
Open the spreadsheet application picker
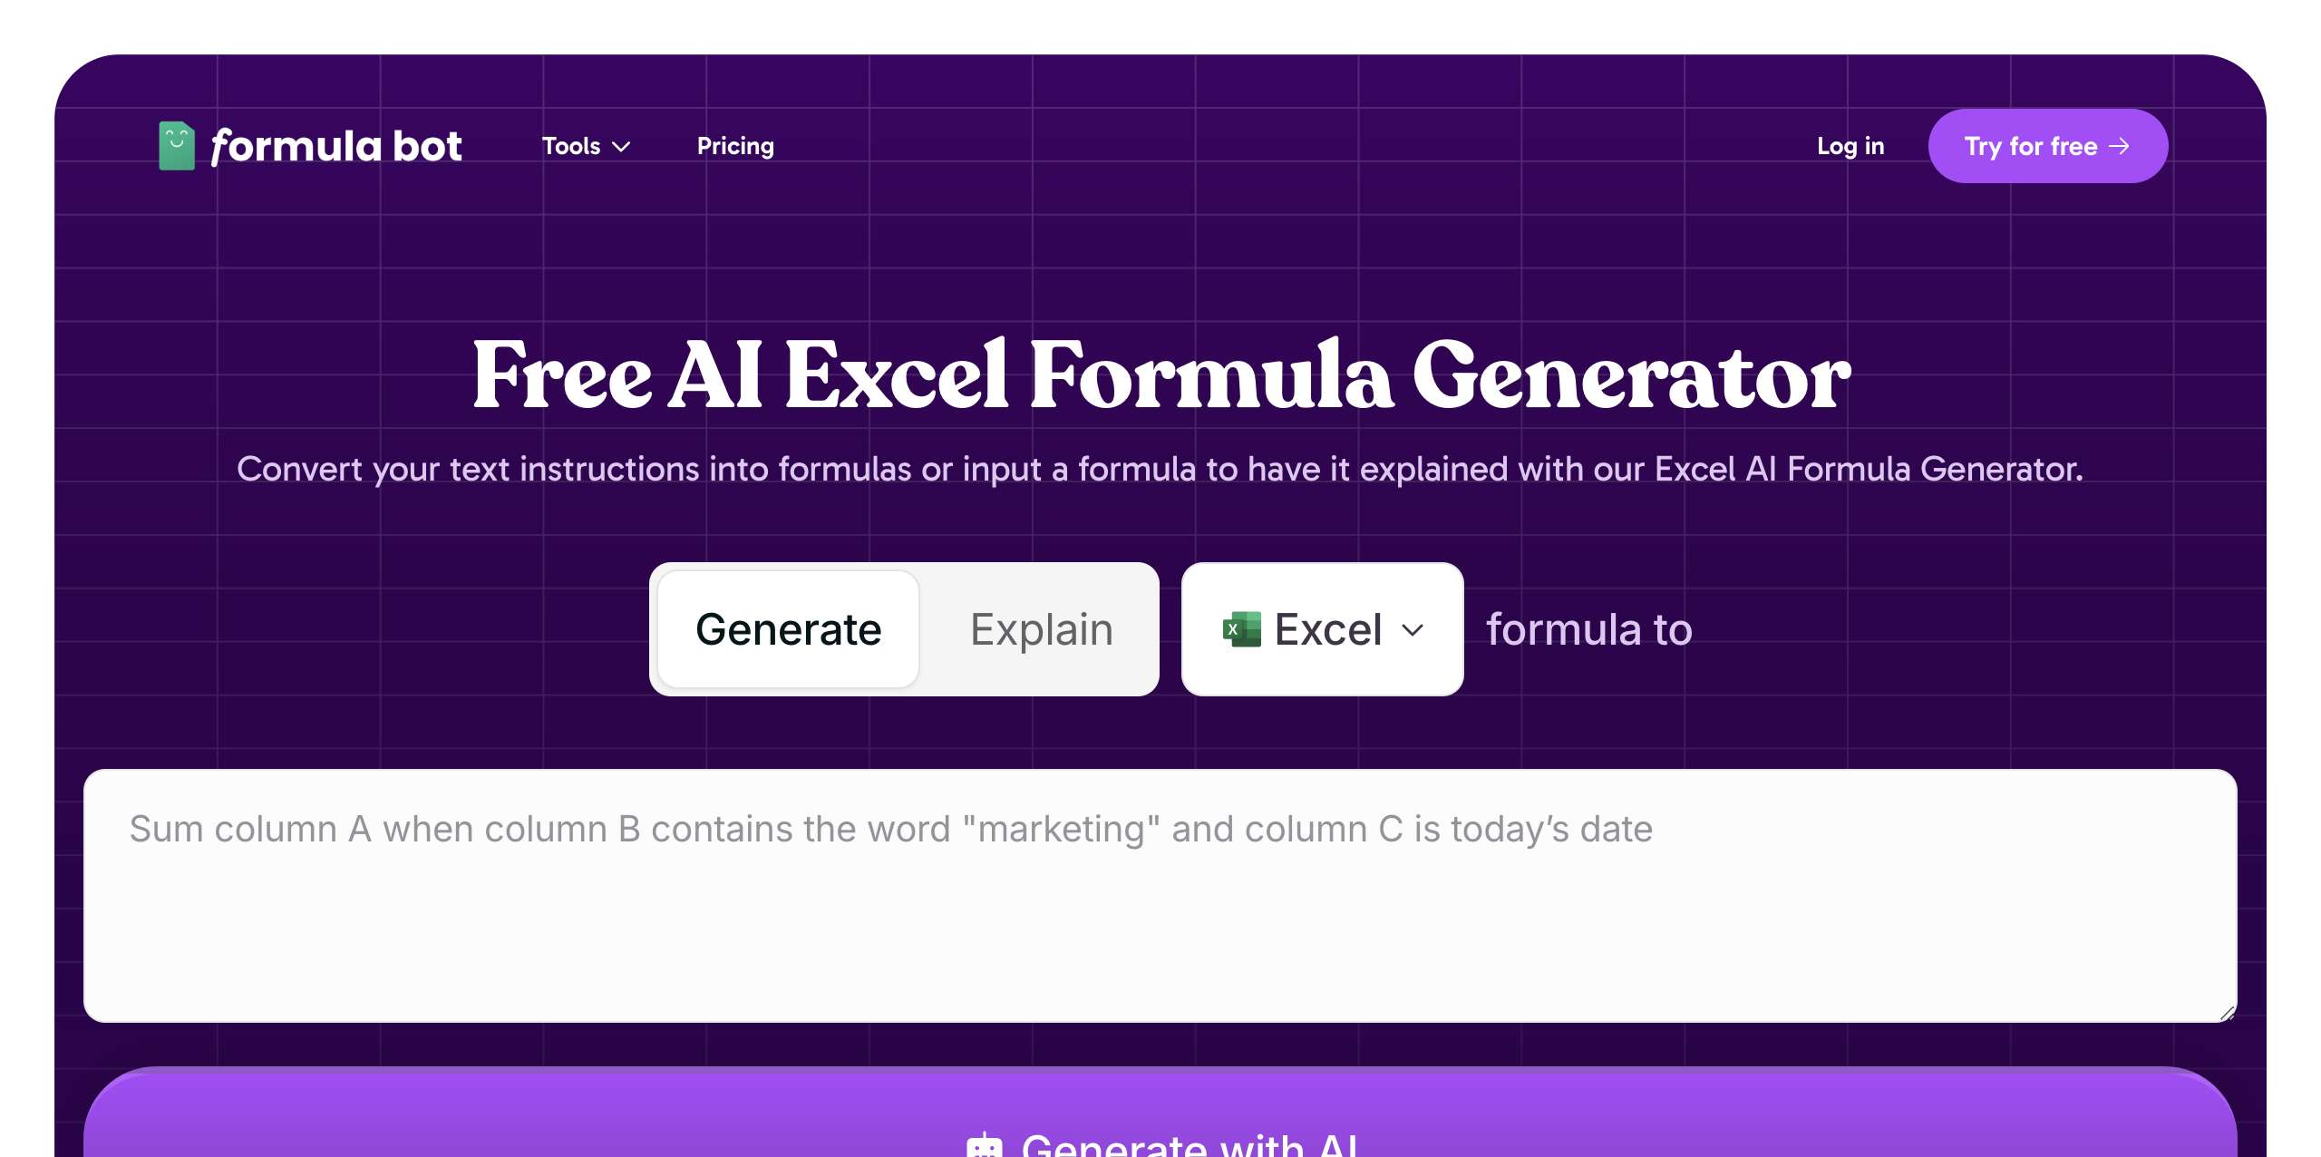pos(1322,628)
